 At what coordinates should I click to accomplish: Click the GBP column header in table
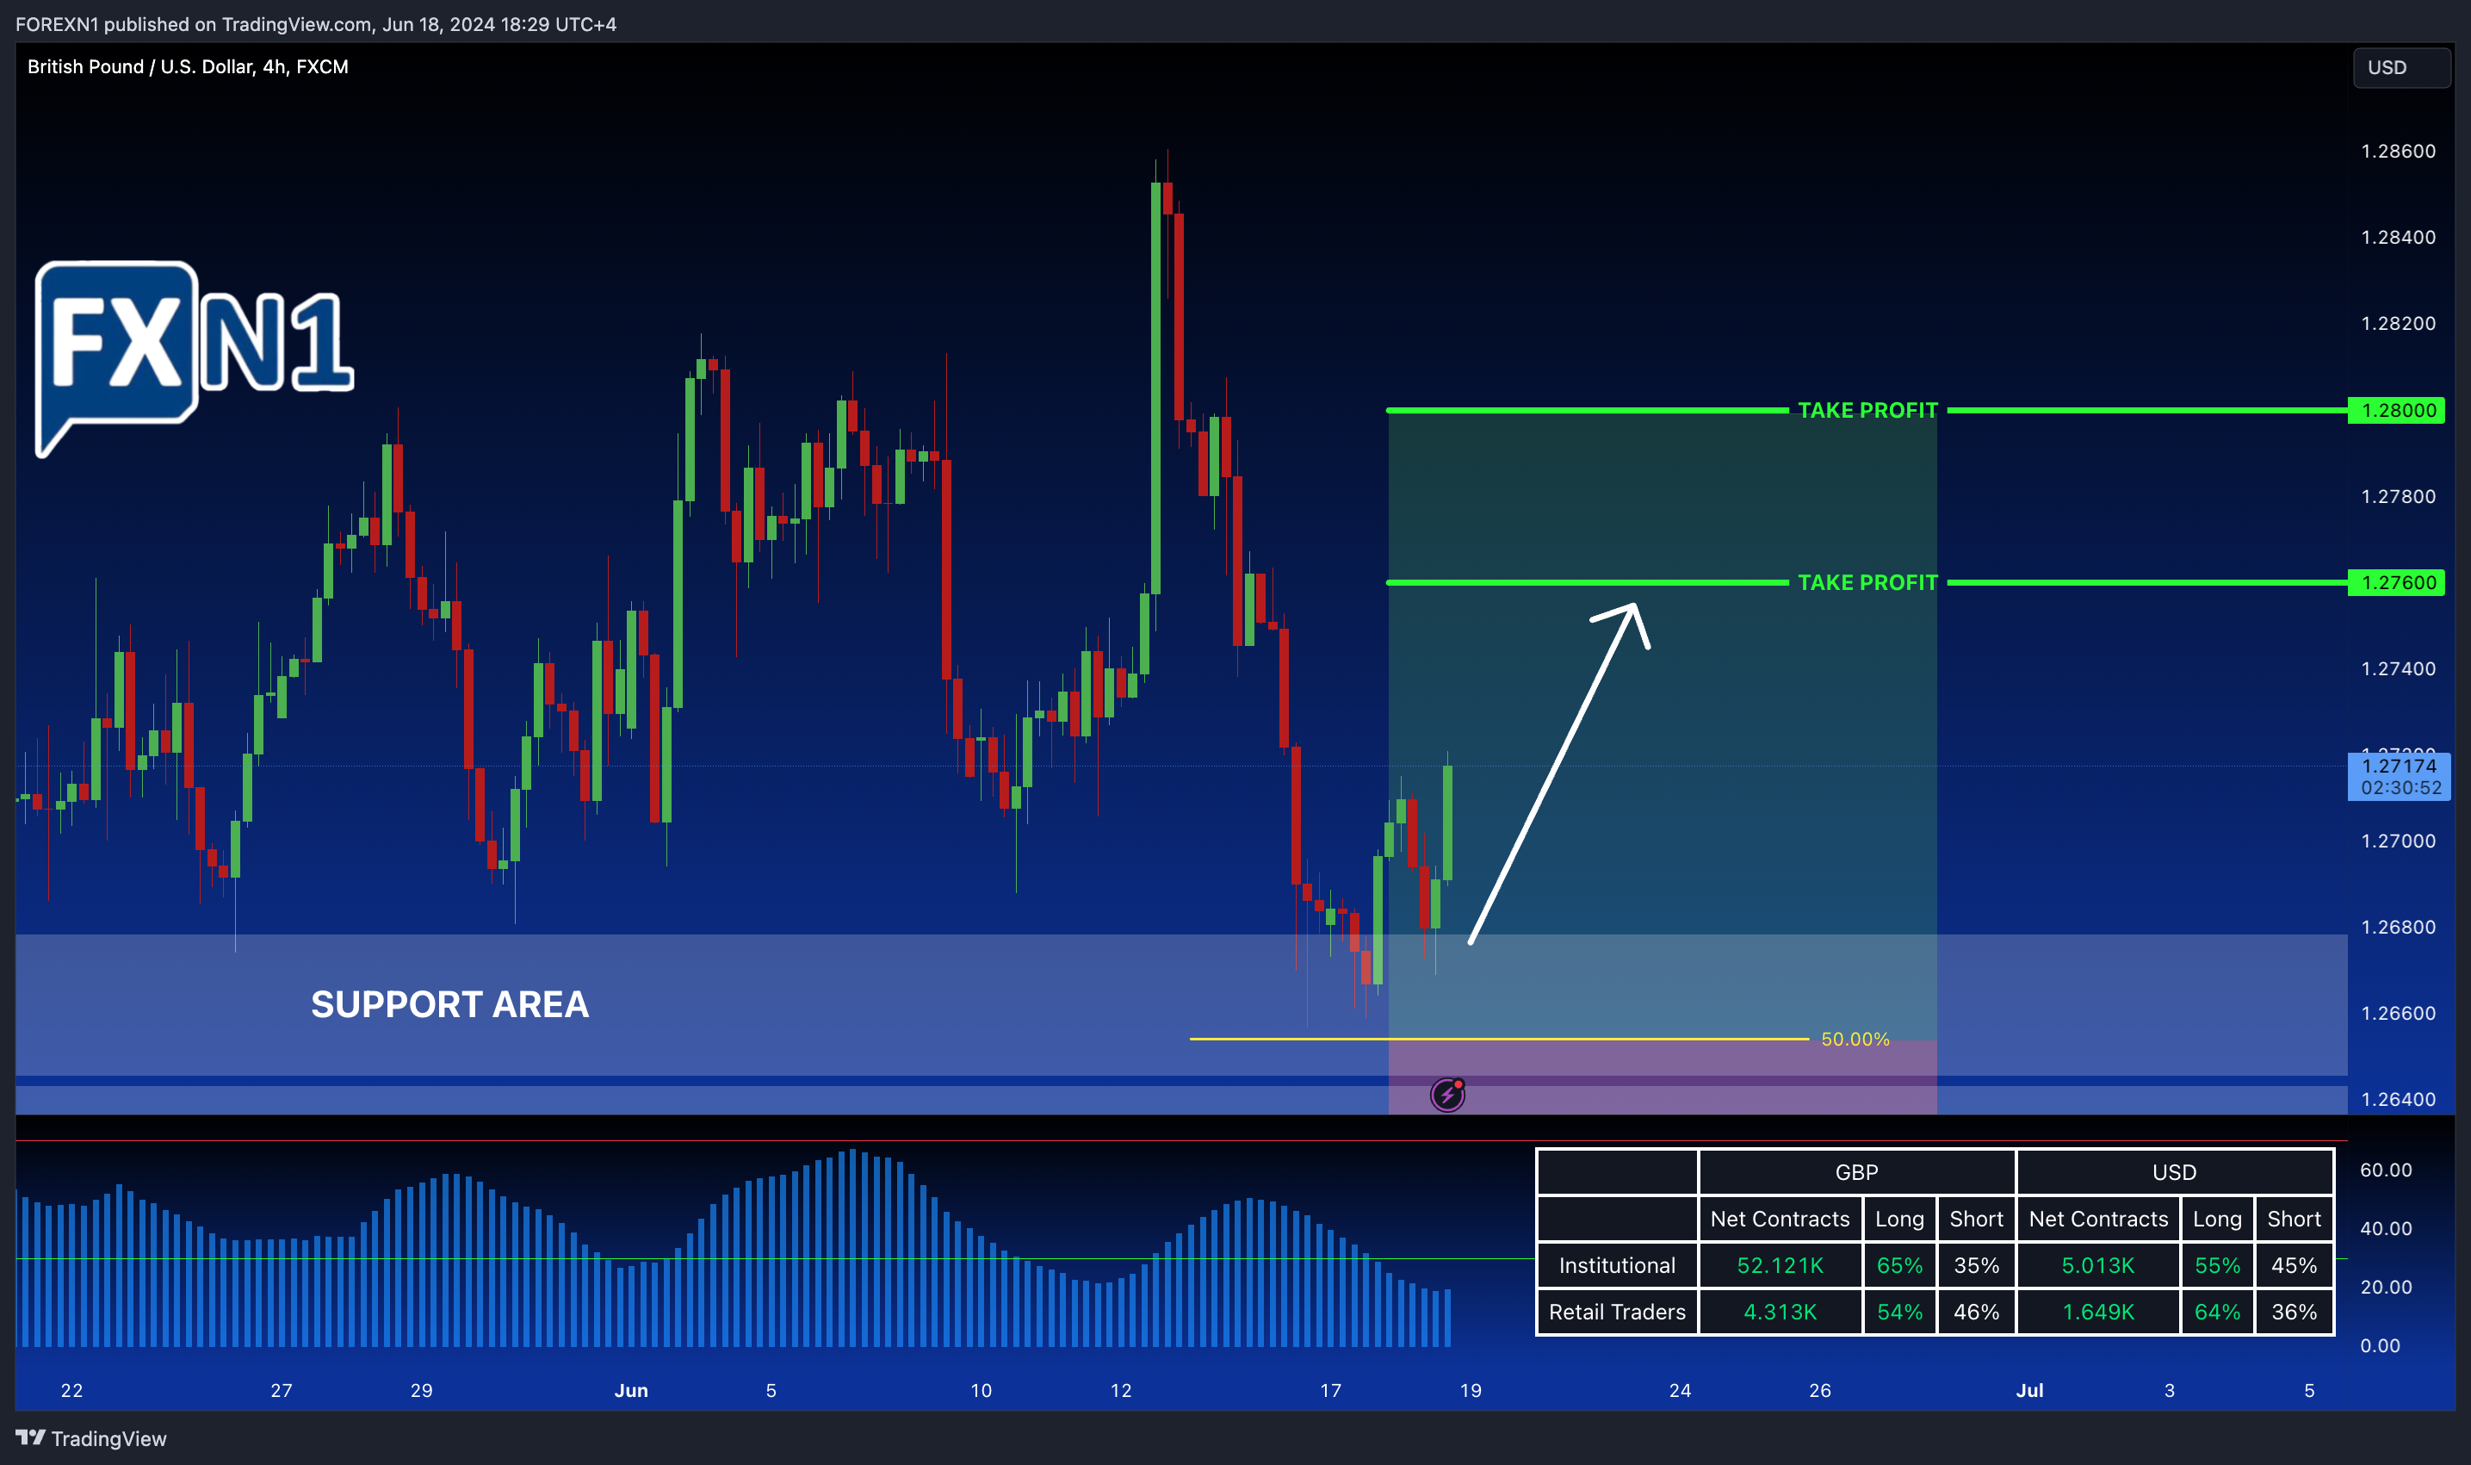1856,1172
